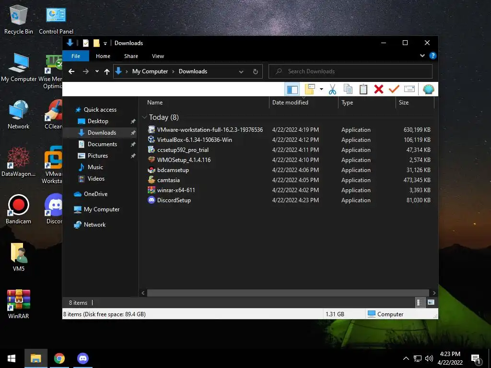
Task: Click the Cut scissors toolbar icon
Action: click(332, 89)
